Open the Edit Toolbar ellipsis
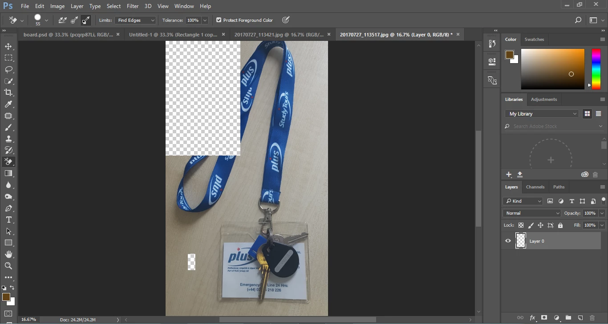608x324 pixels. click(8, 277)
